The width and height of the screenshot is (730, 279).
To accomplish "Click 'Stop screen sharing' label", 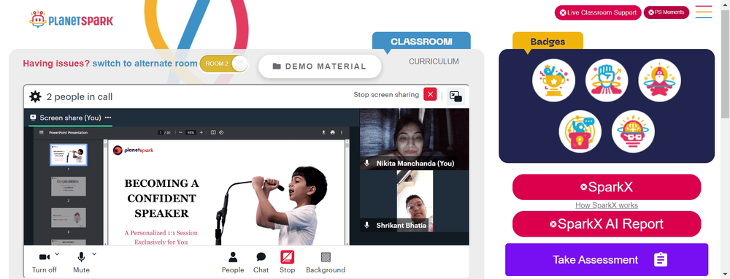I will [386, 94].
